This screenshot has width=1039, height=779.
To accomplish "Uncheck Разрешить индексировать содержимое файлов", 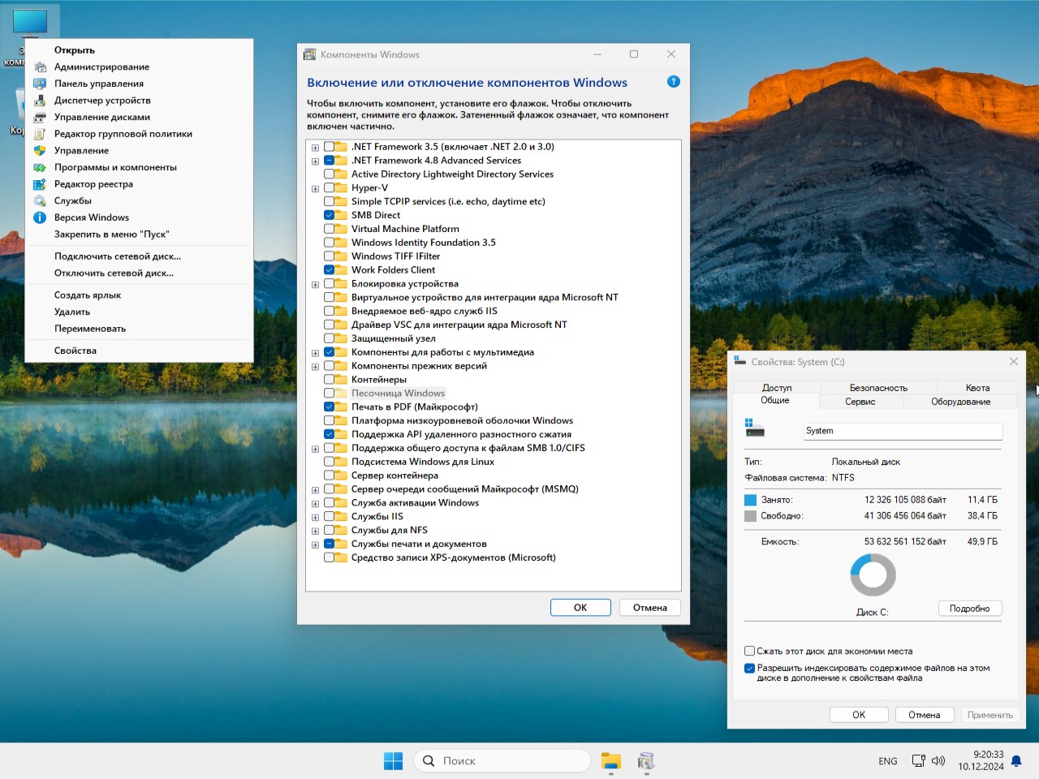I will pos(749,669).
